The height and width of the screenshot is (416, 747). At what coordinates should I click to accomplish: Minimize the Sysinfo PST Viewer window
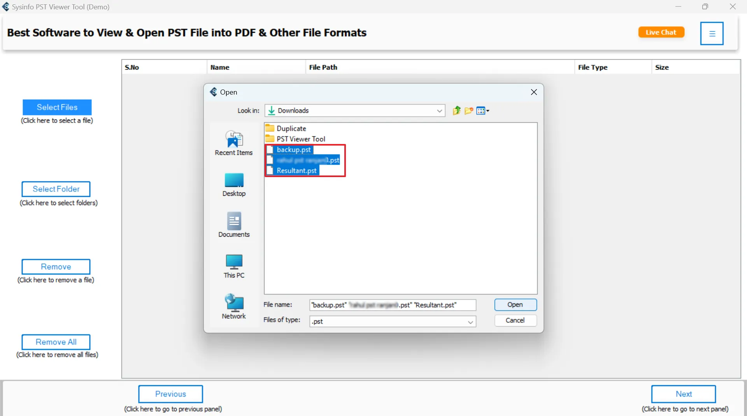[x=678, y=7]
